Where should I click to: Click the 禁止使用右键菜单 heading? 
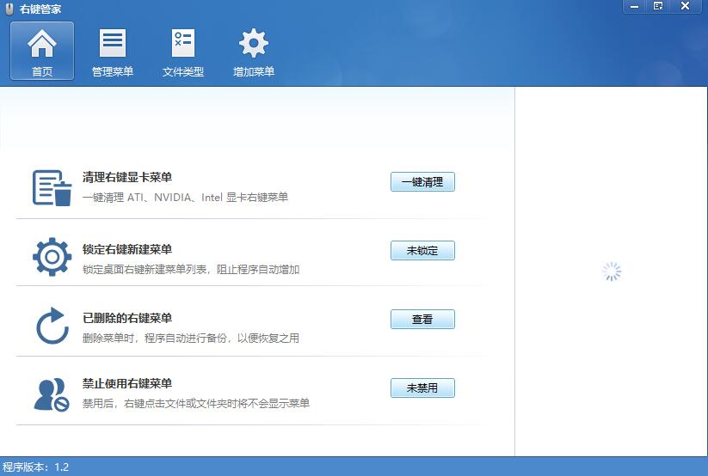tap(127, 384)
